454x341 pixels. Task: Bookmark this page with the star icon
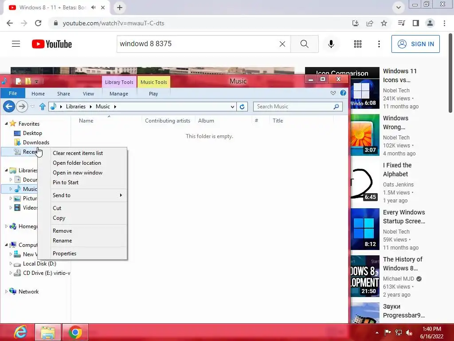(384, 23)
